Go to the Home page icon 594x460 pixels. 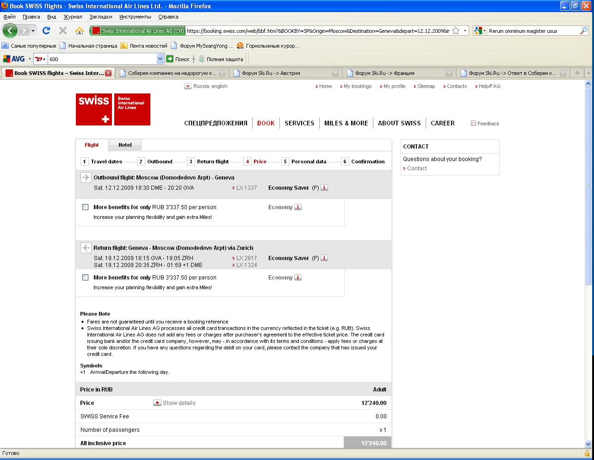pyautogui.click(x=80, y=31)
